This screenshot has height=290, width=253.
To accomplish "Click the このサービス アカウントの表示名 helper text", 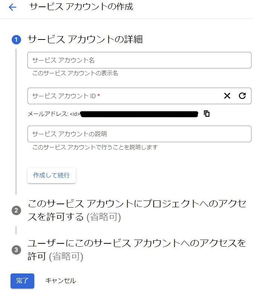I will click(x=75, y=73).
